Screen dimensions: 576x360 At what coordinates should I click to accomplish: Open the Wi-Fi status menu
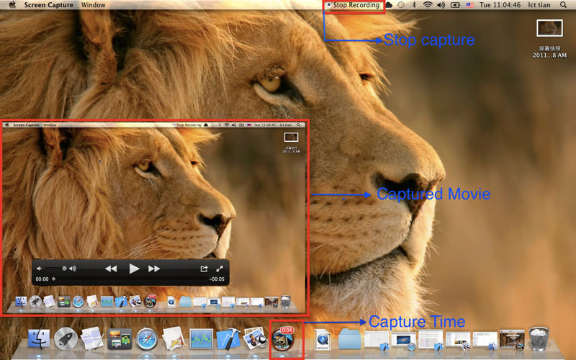click(x=427, y=5)
